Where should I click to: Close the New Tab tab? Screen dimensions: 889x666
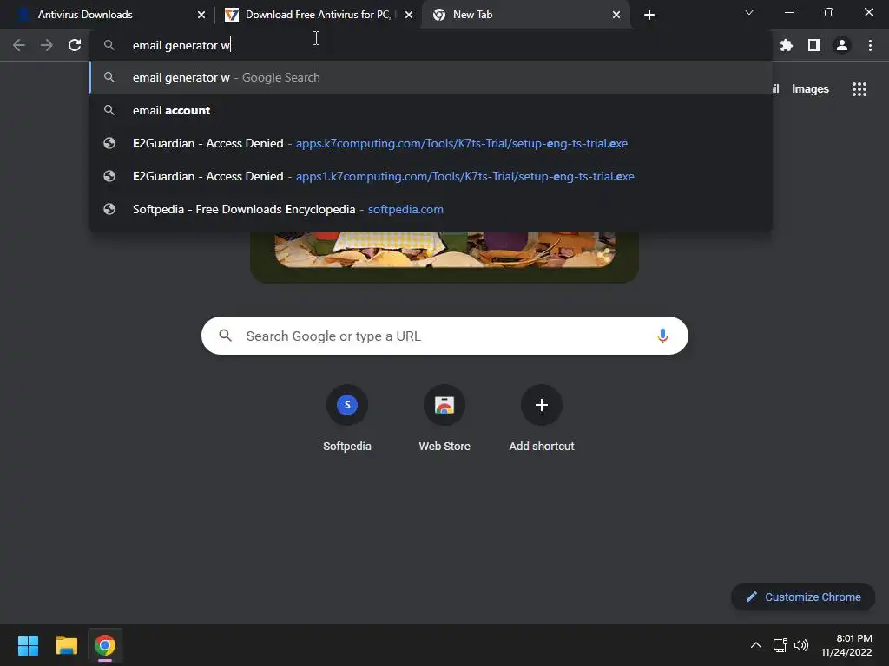[x=616, y=15]
